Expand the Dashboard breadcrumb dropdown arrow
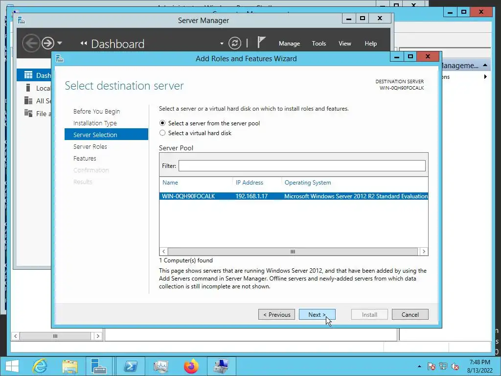The image size is (501, 376). point(222,44)
